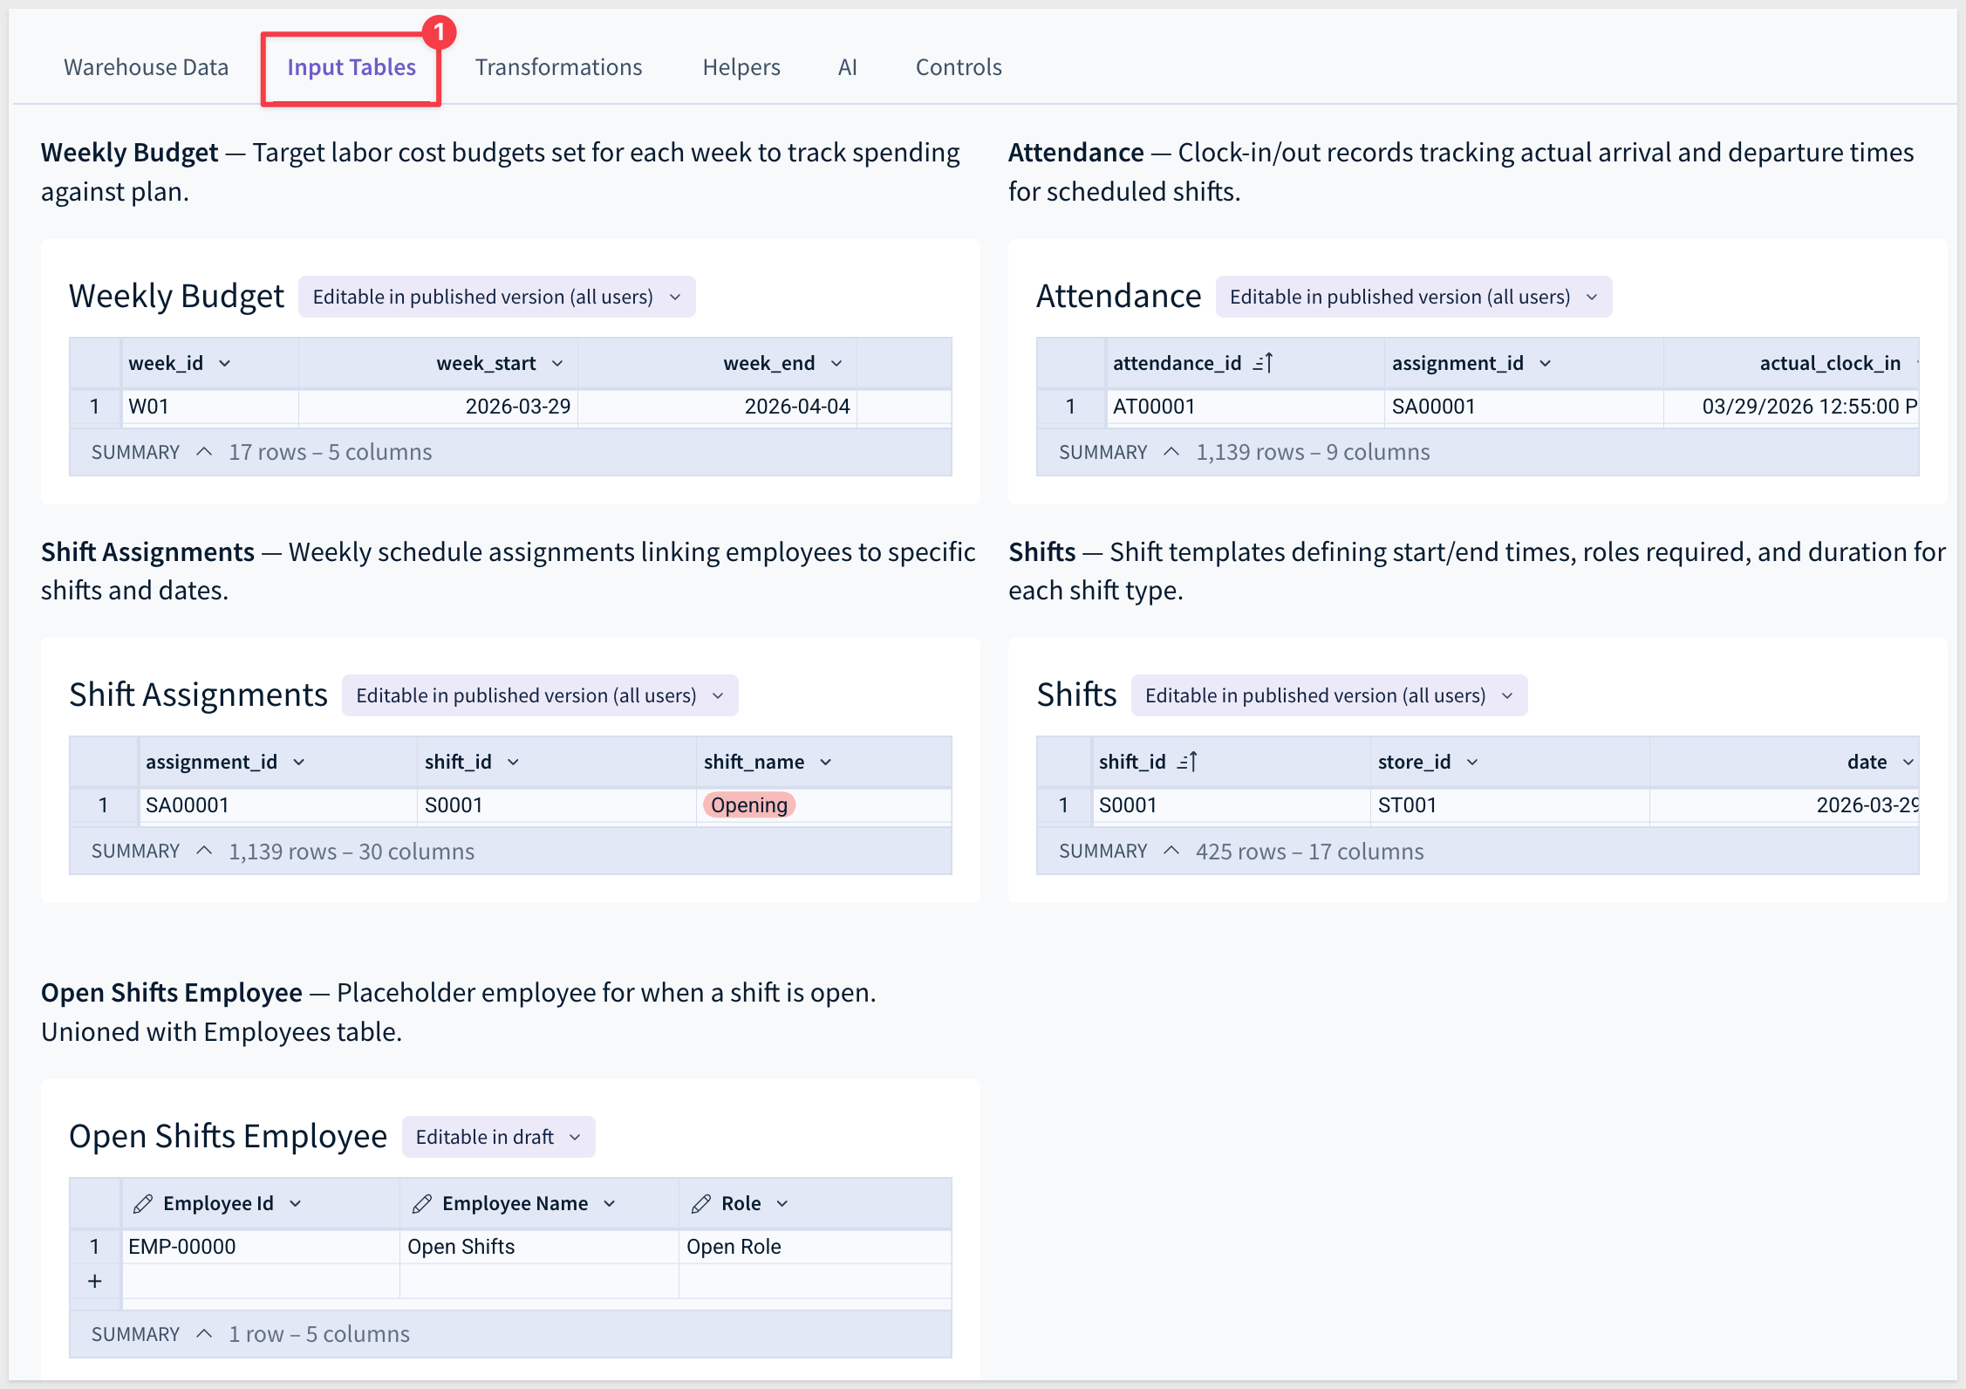Click the Weekly Budget table title
This screenshot has height=1389, width=1966.
click(176, 297)
